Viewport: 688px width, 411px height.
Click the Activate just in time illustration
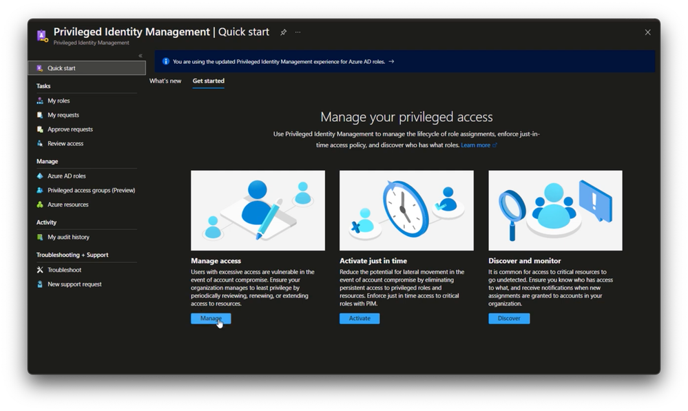[x=406, y=211]
